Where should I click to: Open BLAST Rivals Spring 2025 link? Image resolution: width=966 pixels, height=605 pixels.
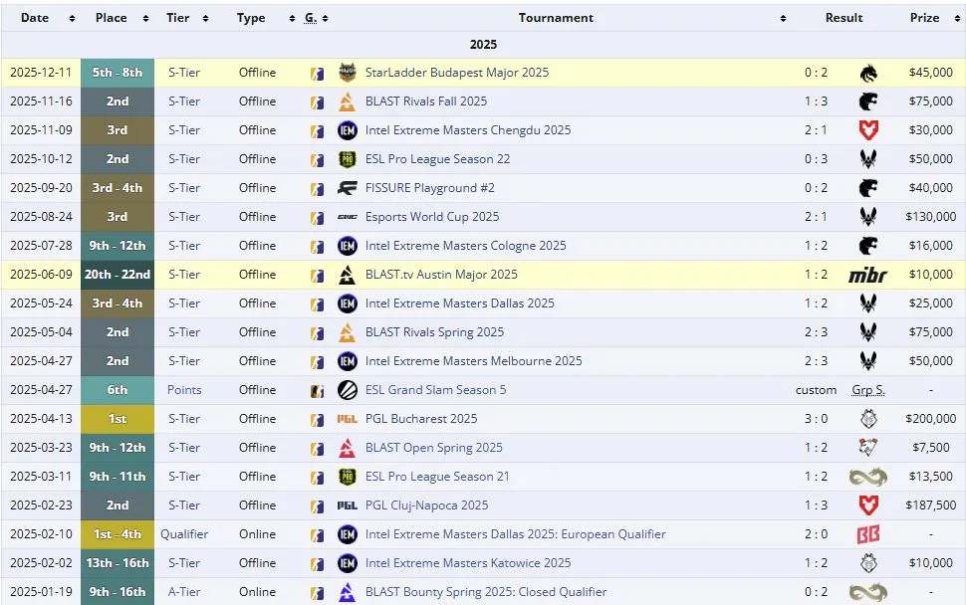434,332
